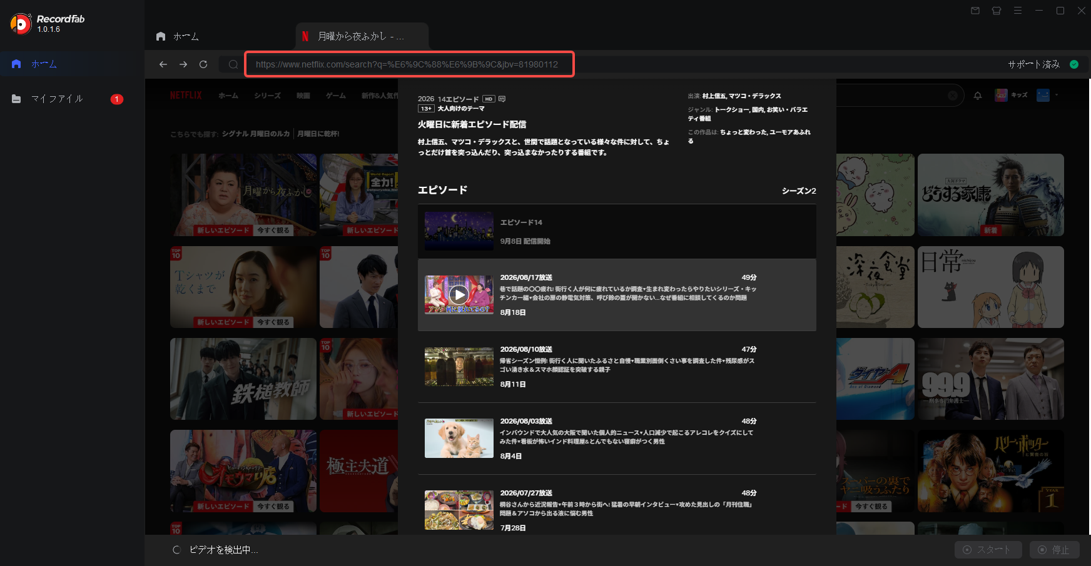This screenshot has width=1091, height=566.
Task: Play the 2026/08/17 episode with play button
Action: click(x=459, y=294)
